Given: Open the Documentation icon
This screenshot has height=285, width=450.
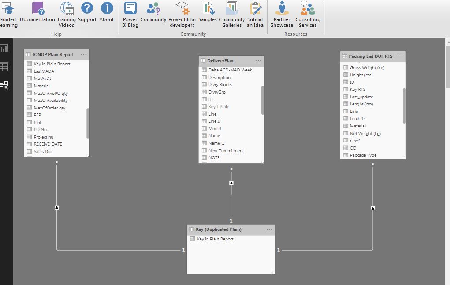Looking at the screenshot, I should point(37,8).
